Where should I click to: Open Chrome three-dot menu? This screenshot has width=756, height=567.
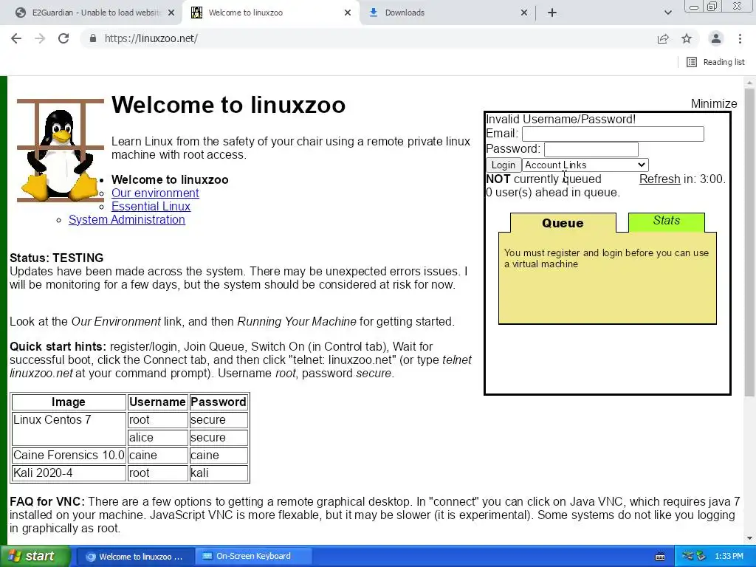point(740,38)
